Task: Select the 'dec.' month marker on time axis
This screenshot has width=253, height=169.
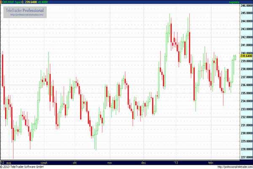Action: [143, 162]
